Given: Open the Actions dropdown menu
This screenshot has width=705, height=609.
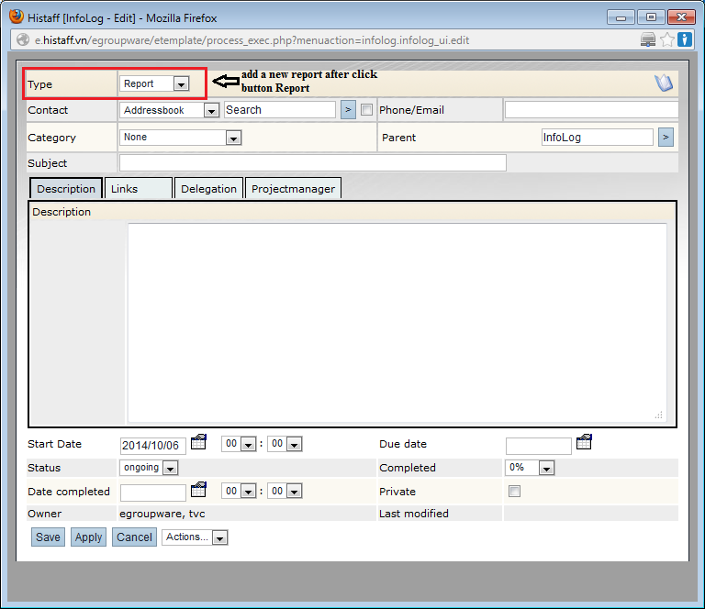Looking at the screenshot, I should click(195, 537).
